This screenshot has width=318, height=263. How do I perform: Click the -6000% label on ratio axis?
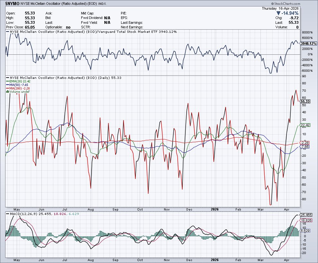click(x=307, y=71)
